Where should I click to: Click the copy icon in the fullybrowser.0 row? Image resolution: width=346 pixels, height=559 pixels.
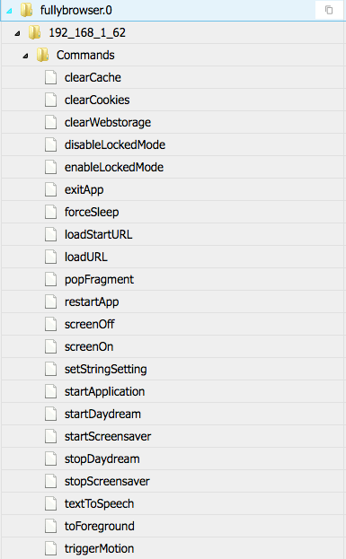click(329, 10)
